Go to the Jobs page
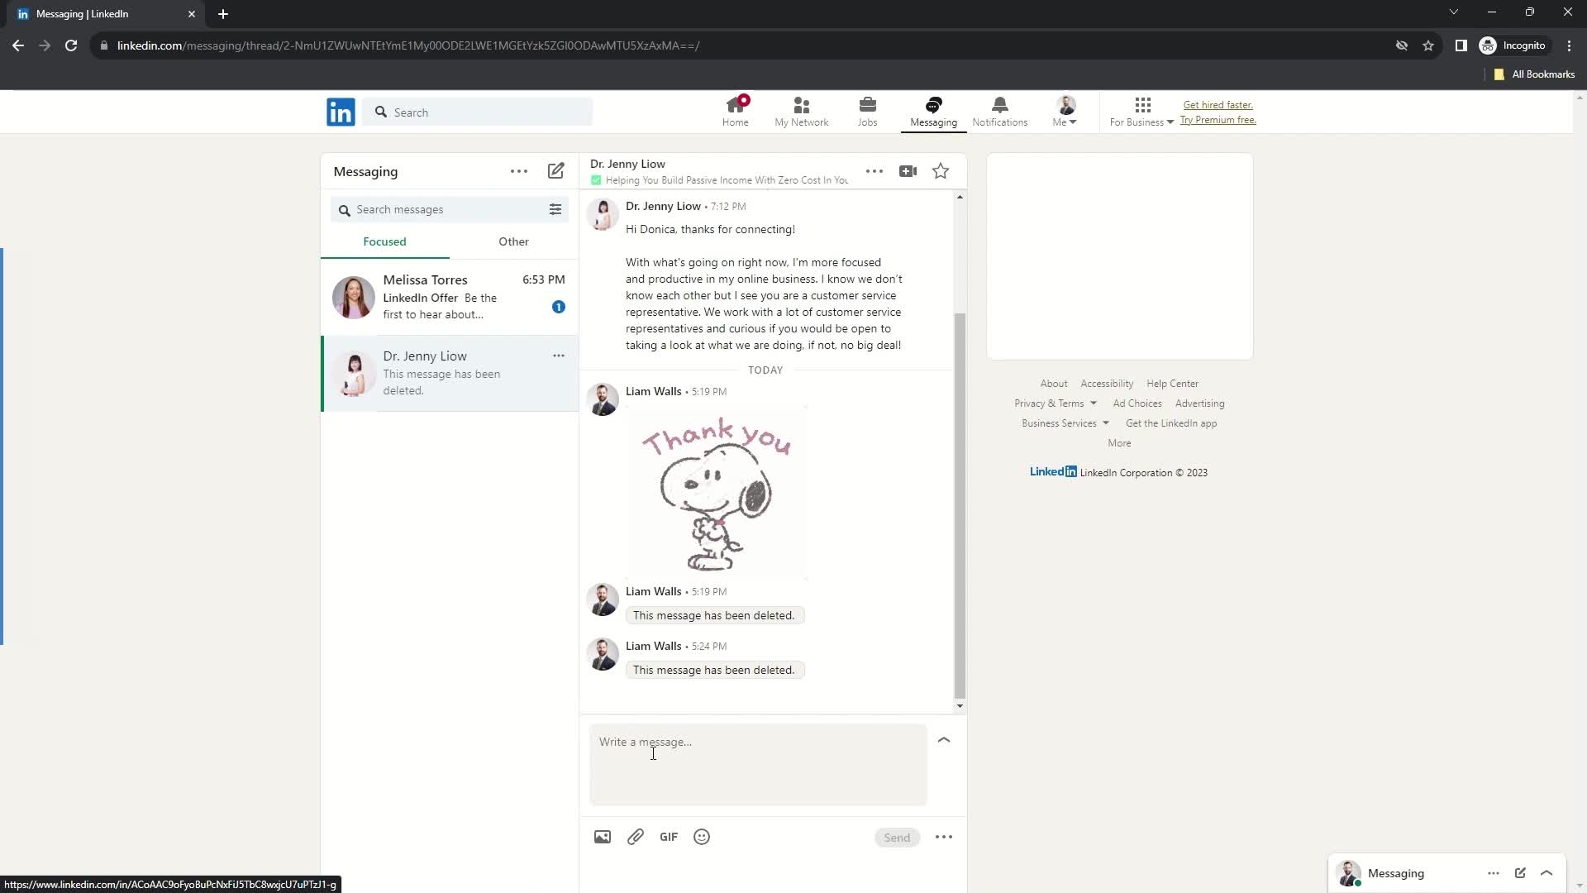 tap(867, 112)
